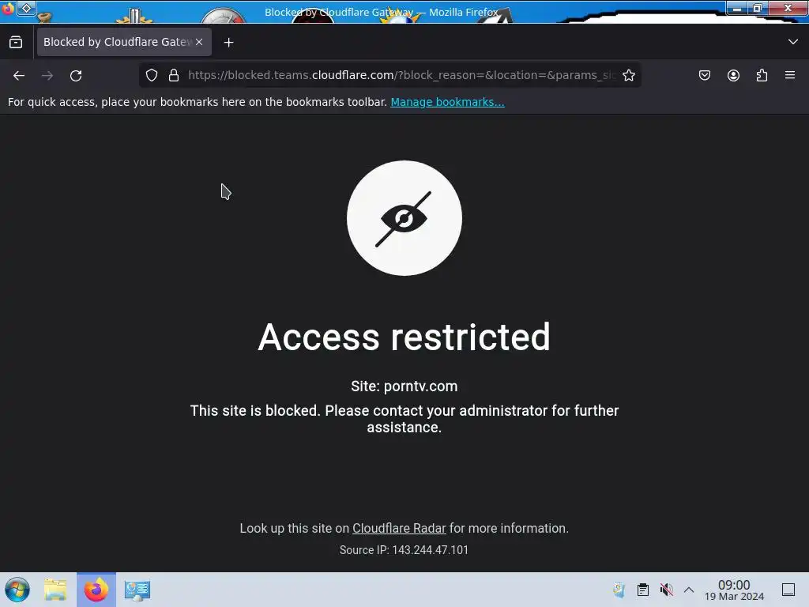Click the show desktop button
This screenshot has height=607, width=809.
788,590
